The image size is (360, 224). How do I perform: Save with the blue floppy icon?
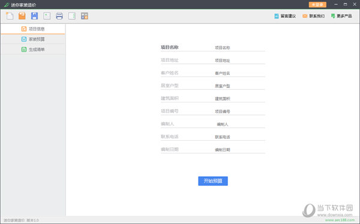[34, 16]
